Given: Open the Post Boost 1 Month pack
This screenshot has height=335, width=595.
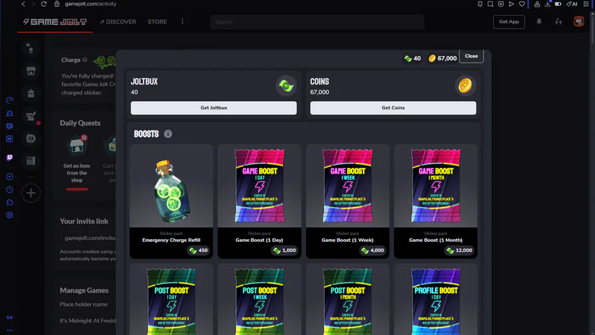Looking at the screenshot, I should point(347,300).
